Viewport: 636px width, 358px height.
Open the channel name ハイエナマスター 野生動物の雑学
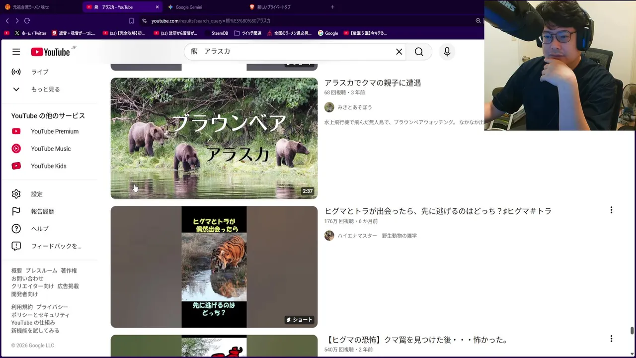[x=377, y=236]
